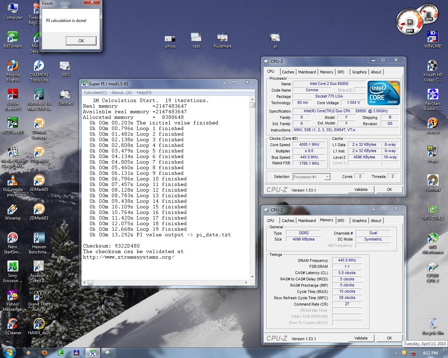
Task: Switch to Caches tab in top CPU-Z window
Action: pos(288,72)
